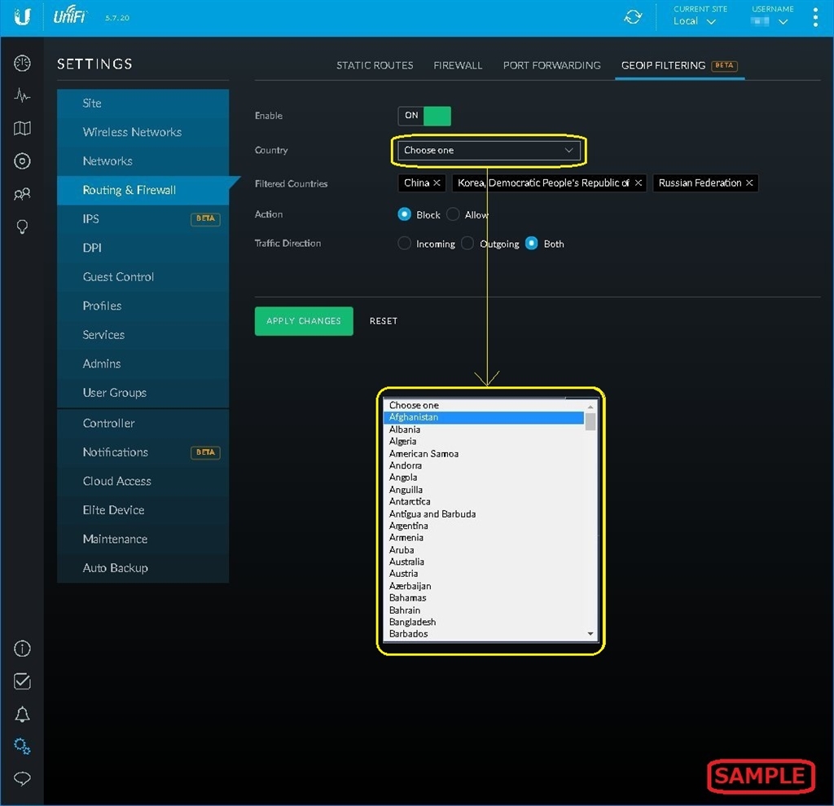
Task: Click the country list scroll down arrow
Action: (x=590, y=633)
